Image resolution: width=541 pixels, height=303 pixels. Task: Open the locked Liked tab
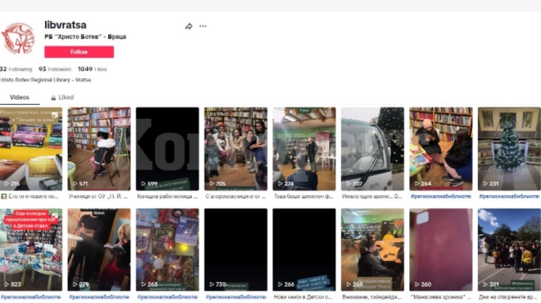62,97
